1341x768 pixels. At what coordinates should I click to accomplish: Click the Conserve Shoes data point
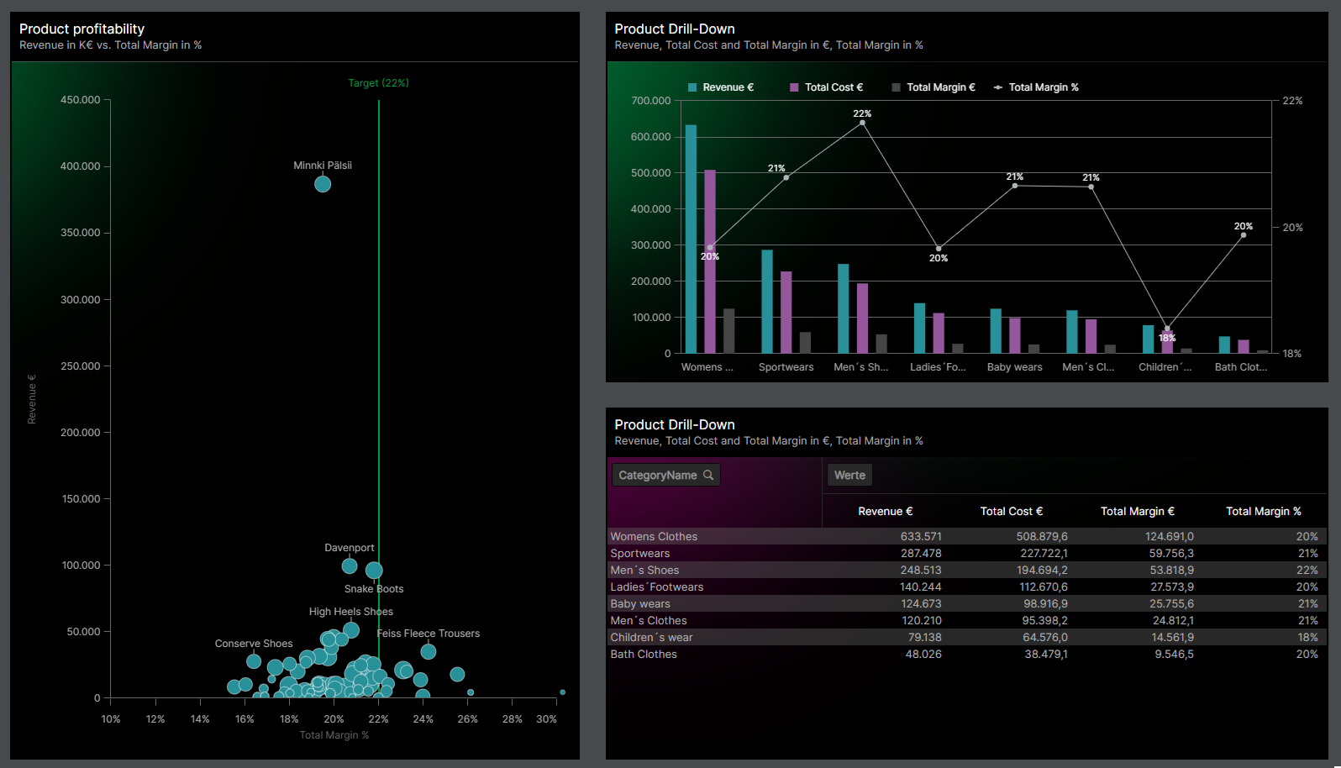254,661
